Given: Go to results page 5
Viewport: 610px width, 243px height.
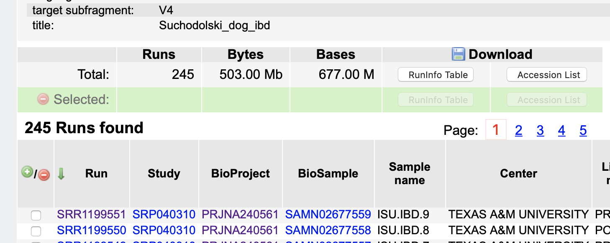Looking at the screenshot, I should coord(583,131).
